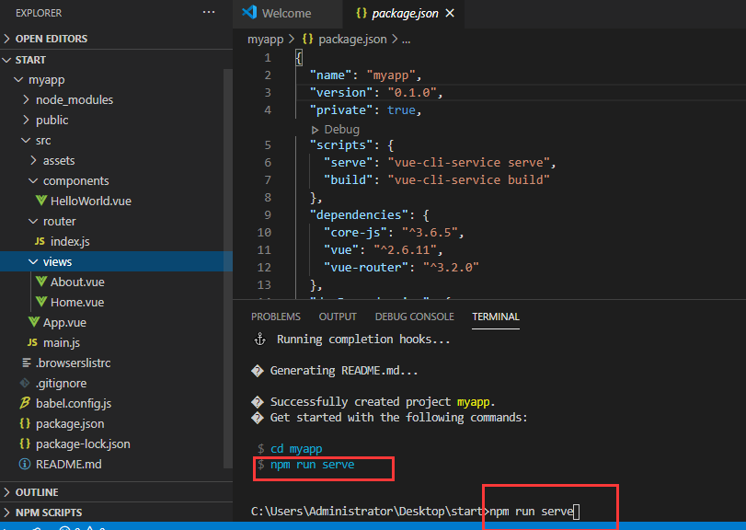Click line number 7 in the gutter
The height and width of the screenshot is (530, 746).
(x=268, y=179)
